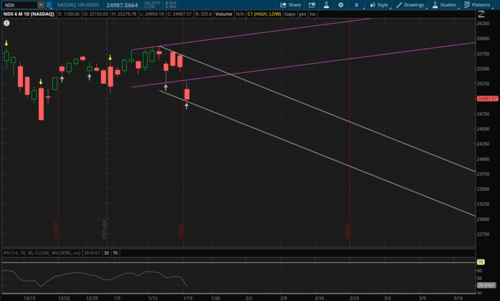The image size is (500, 301).
Task: Open chart settings via the gear icon
Action: (x=340, y=5)
